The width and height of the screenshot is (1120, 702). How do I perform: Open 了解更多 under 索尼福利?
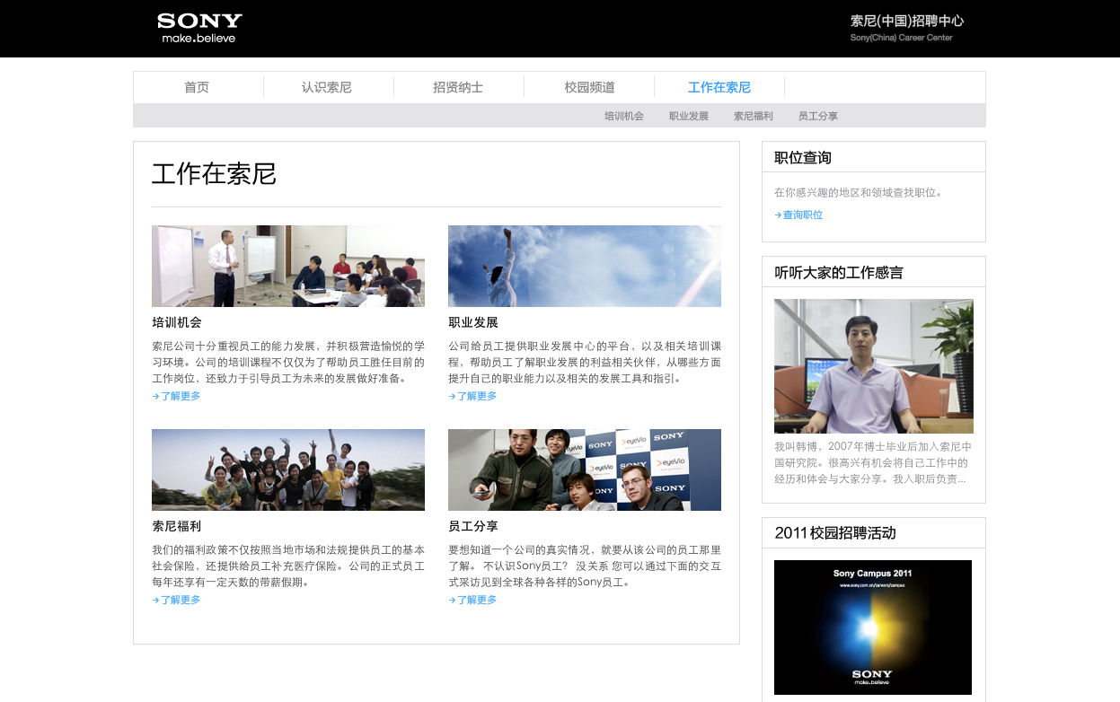180,600
